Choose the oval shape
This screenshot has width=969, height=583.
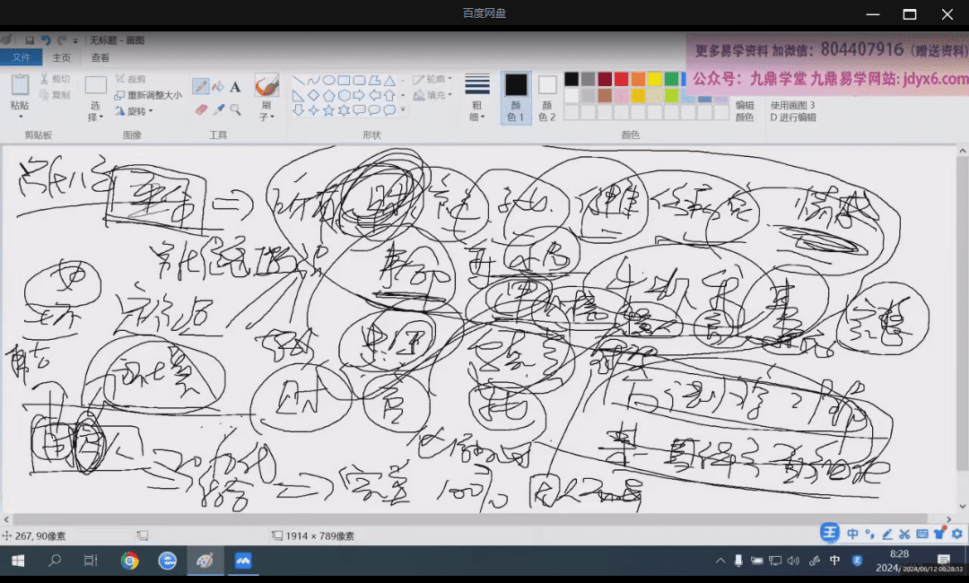click(x=328, y=80)
